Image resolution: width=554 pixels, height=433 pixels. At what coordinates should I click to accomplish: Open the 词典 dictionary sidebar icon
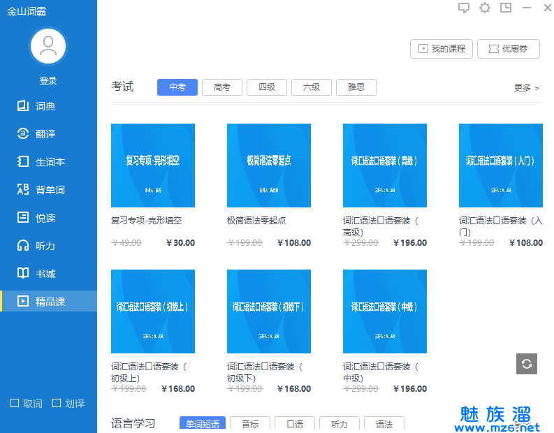click(23, 106)
